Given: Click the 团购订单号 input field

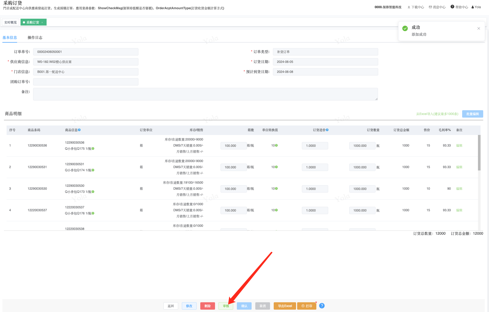Looking at the screenshot, I should (86, 82).
